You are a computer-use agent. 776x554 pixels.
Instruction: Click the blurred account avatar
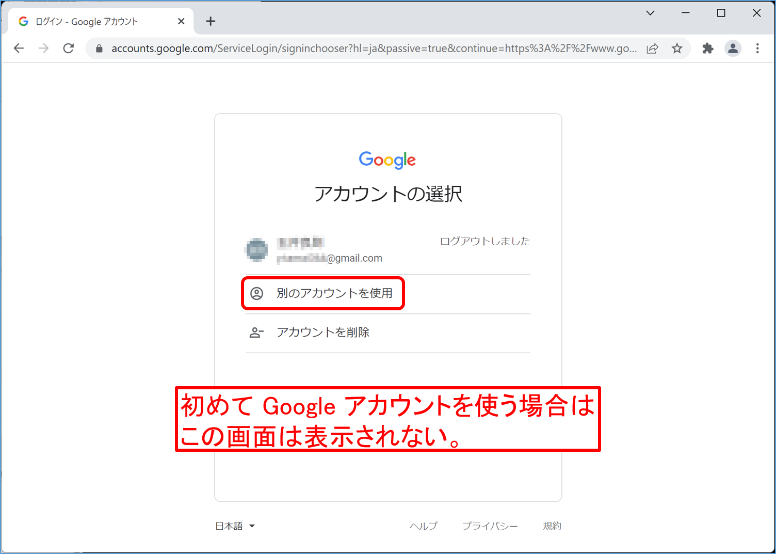tap(256, 250)
